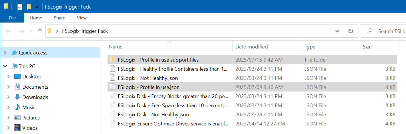The height and width of the screenshot is (134, 406).
Task: Open the address bar history dropdown
Action: point(337,31)
